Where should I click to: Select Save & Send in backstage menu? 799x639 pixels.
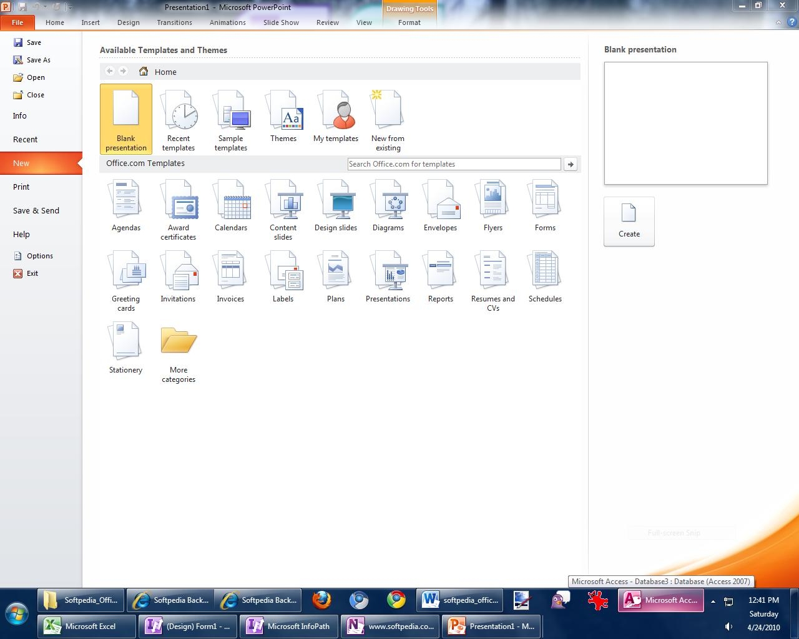[x=36, y=210]
